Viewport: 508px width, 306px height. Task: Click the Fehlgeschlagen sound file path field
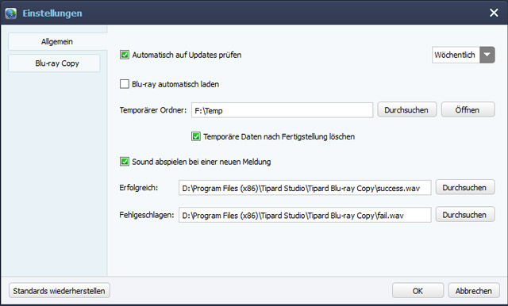pyautogui.click(x=305, y=215)
